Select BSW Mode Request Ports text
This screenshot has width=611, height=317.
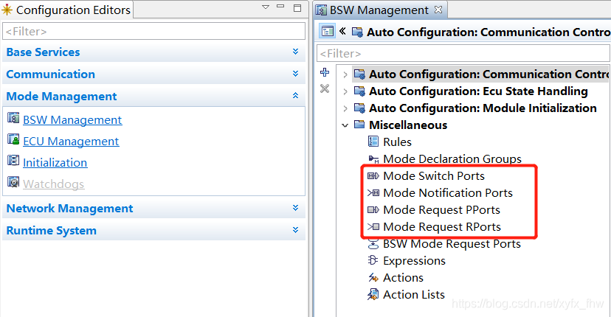point(452,244)
